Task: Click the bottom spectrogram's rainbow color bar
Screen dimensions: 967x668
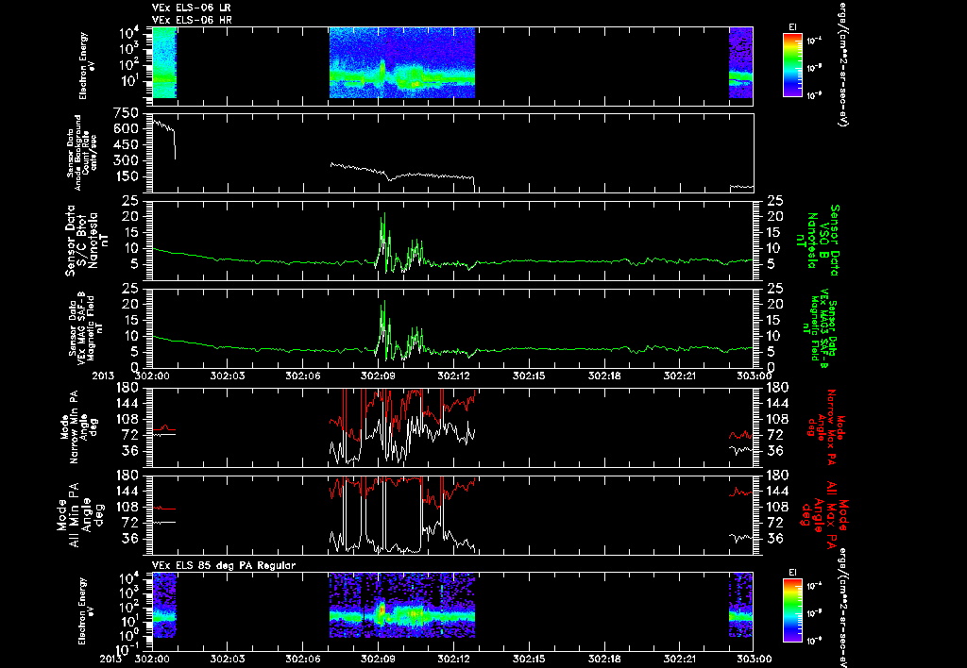Action: click(792, 610)
